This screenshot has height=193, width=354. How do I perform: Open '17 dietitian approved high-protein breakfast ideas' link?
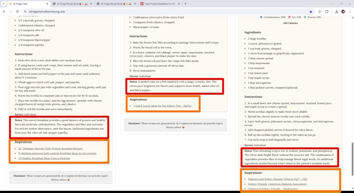tap(58, 154)
